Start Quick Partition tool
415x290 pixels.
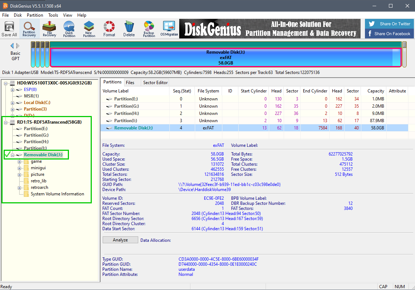[x=69, y=29]
